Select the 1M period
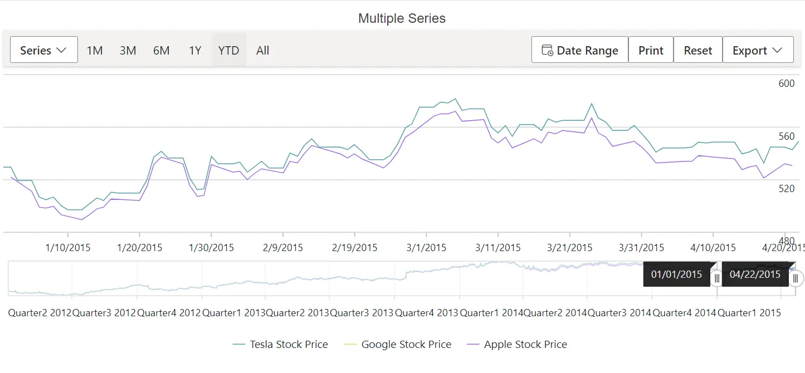The width and height of the screenshot is (805, 373). pyautogui.click(x=95, y=50)
